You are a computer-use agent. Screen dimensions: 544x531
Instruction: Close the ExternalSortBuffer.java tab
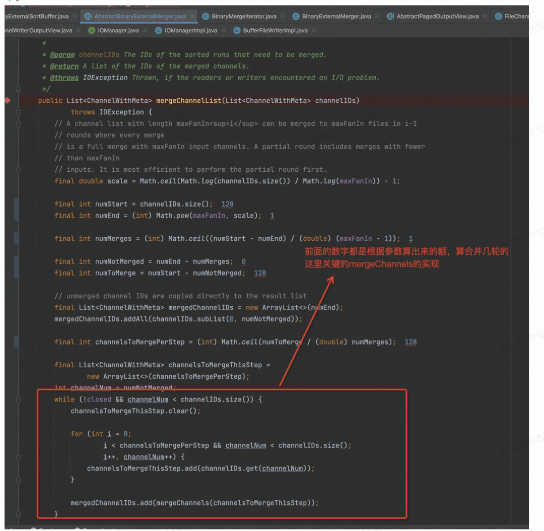[x=74, y=16]
